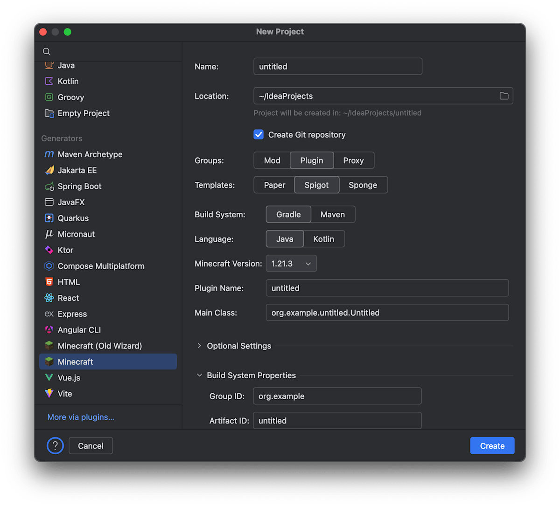Screen dimensions: 560x507
Task: Select the Ktor generator label
Action: pyautogui.click(x=65, y=250)
